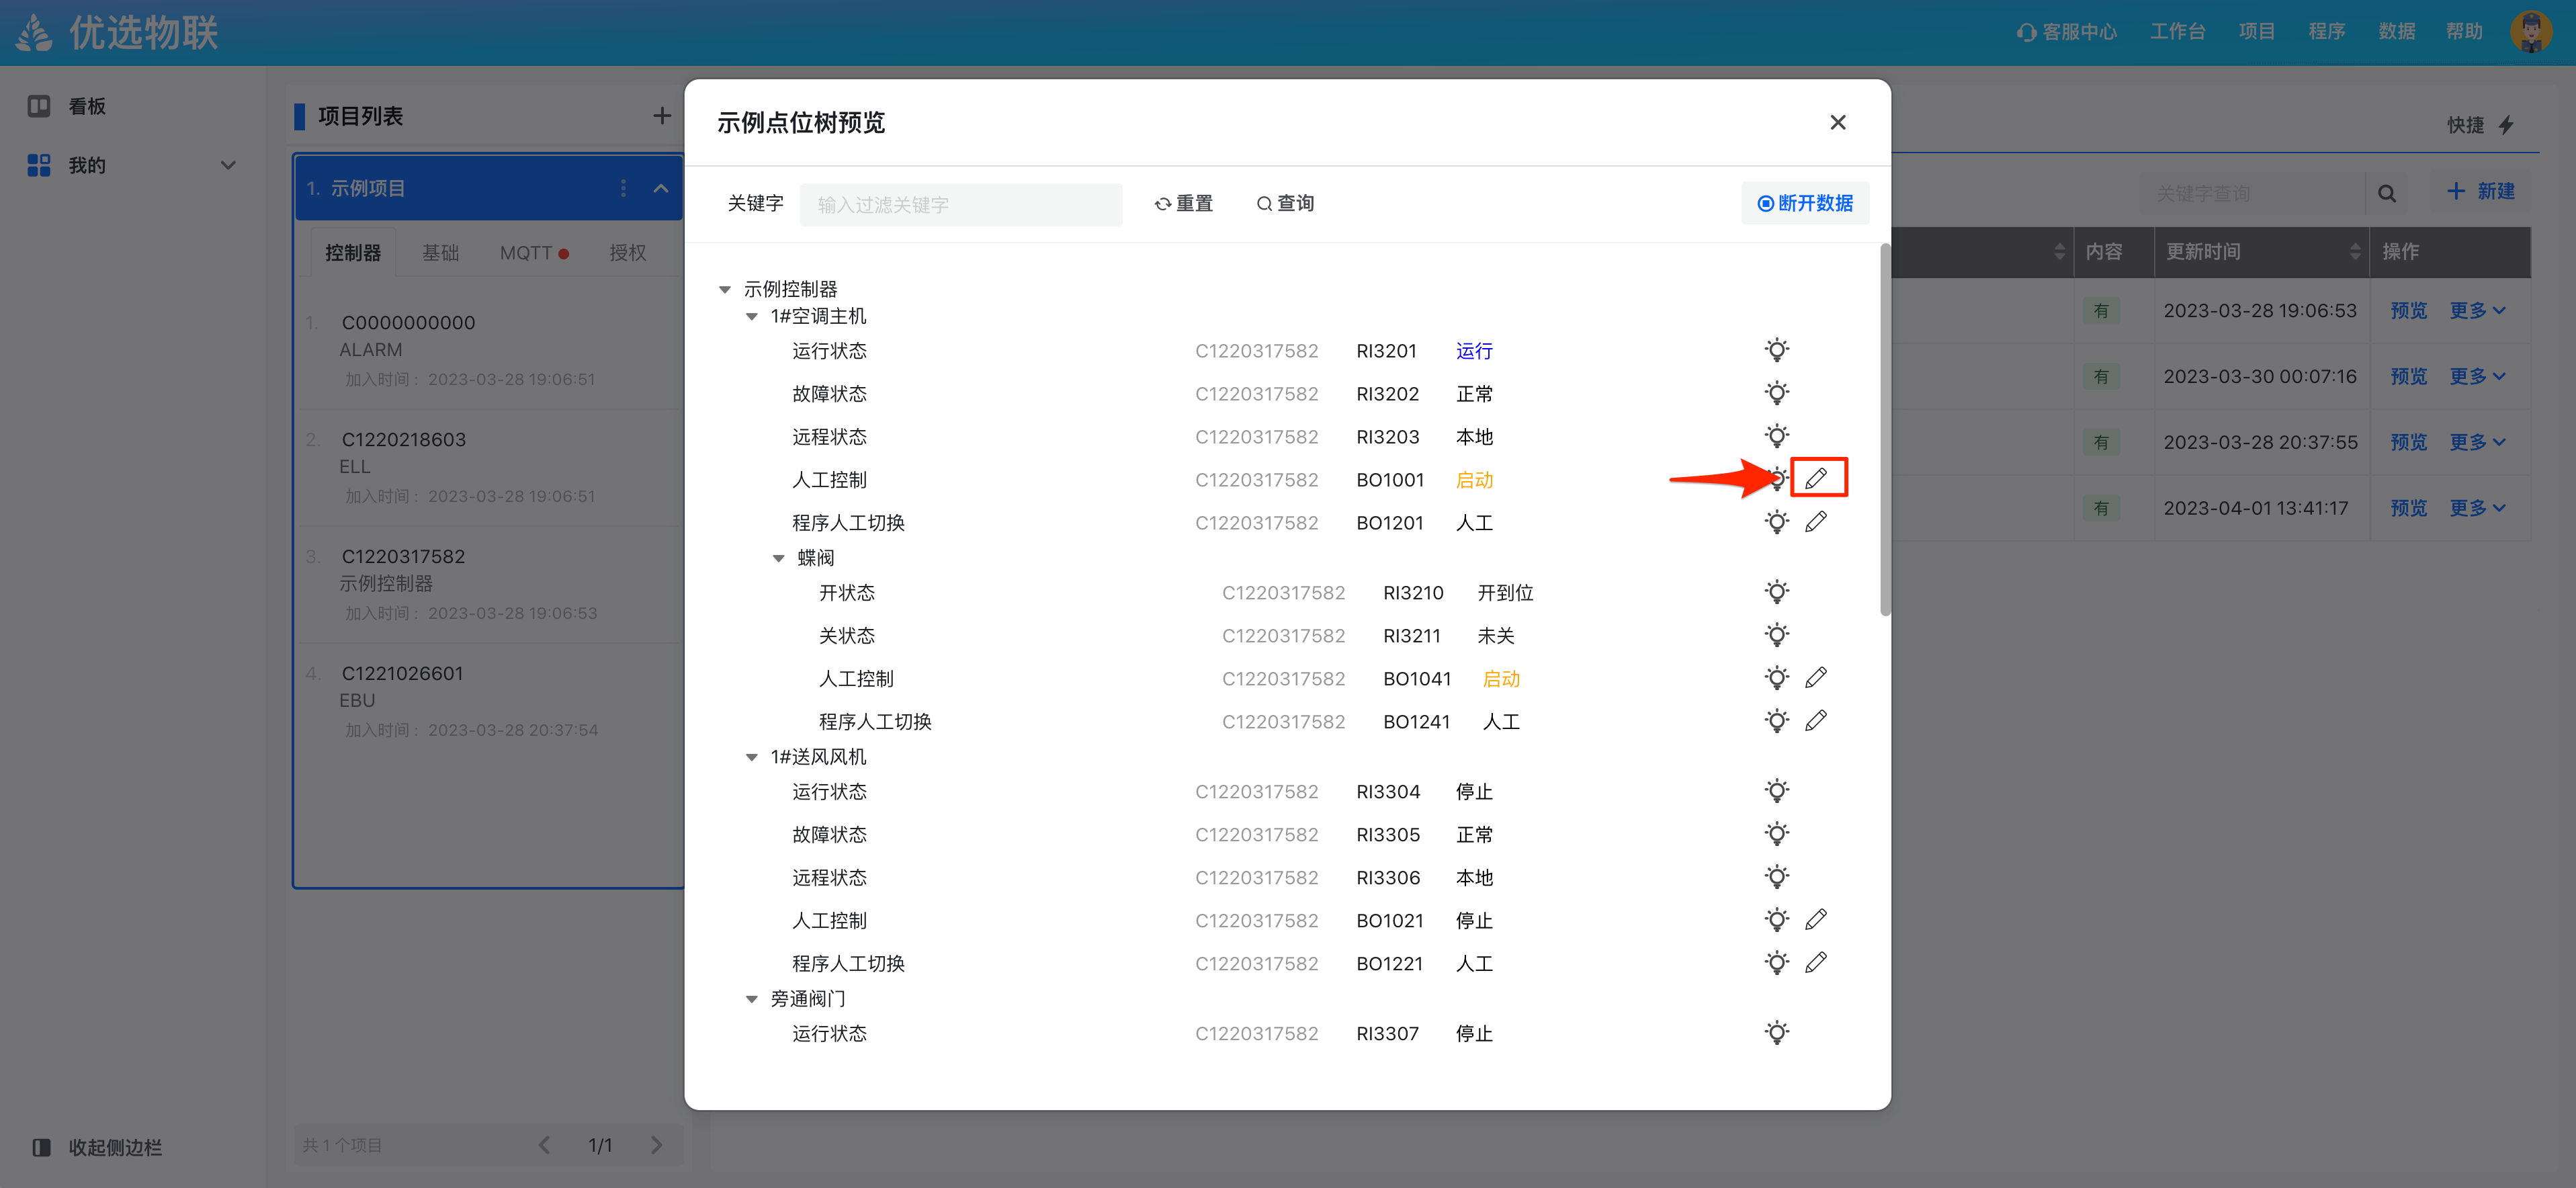
Task: Click pencil edit icon for BO1001 人工控制
Action: click(1816, 478)
